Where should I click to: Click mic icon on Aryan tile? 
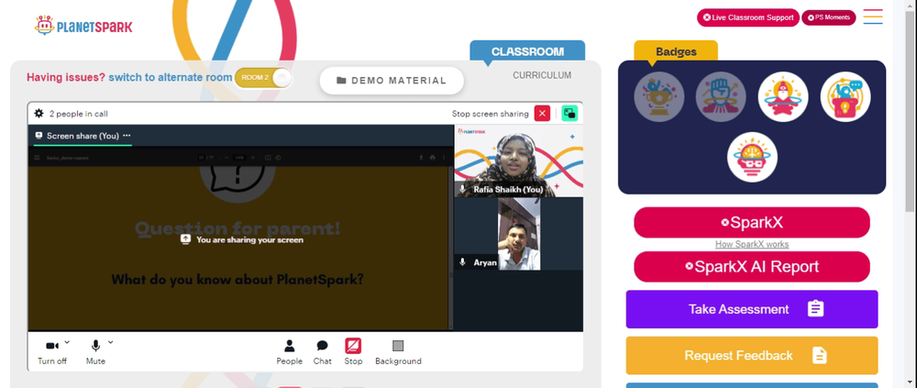(x=462, y=262)
